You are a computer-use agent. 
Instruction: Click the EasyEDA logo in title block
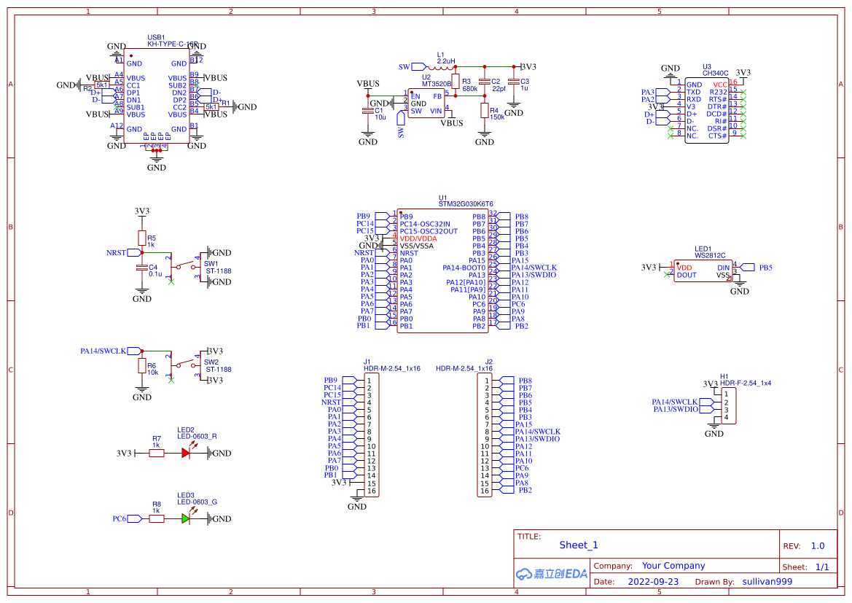click(x=551, y=574)
